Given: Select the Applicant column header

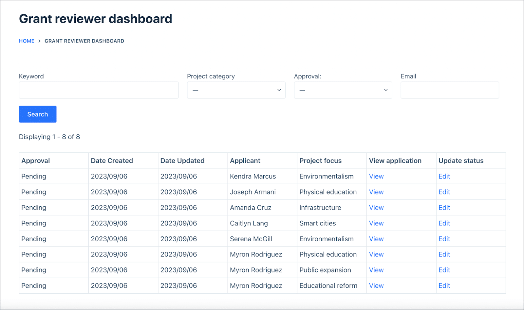Looking at the screenshot, I should 245,161.
